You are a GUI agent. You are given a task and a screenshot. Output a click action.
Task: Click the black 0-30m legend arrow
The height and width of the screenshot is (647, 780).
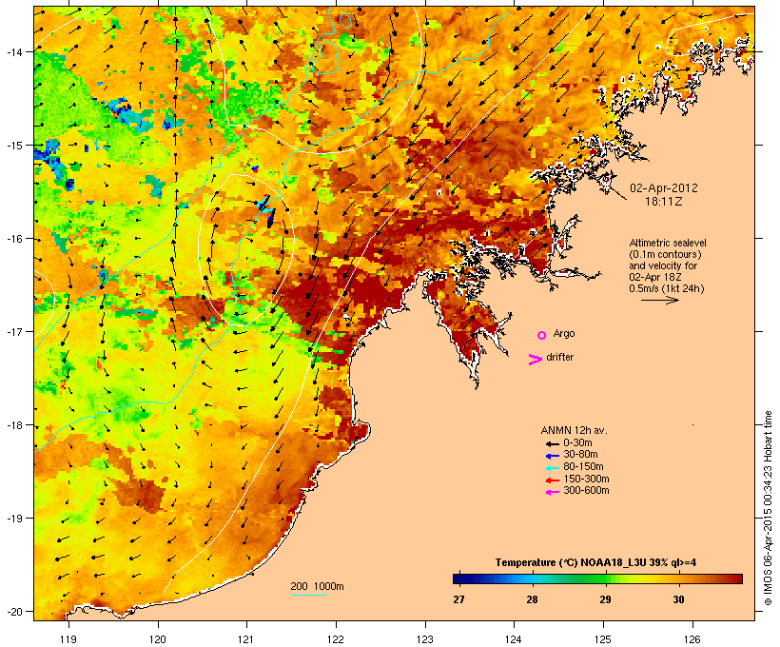tap(552, 443)
